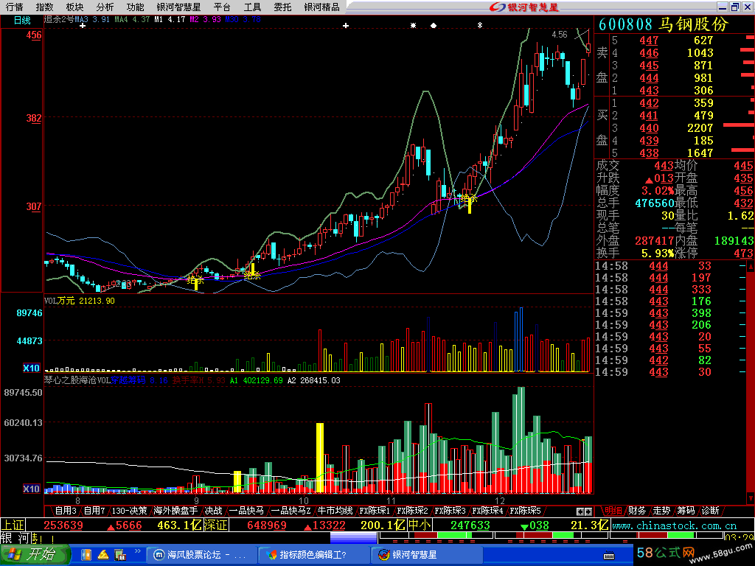Click the yellow triangle quick launch icon
The width and height of the screenshot is (755, 566).
click(103, 556)
